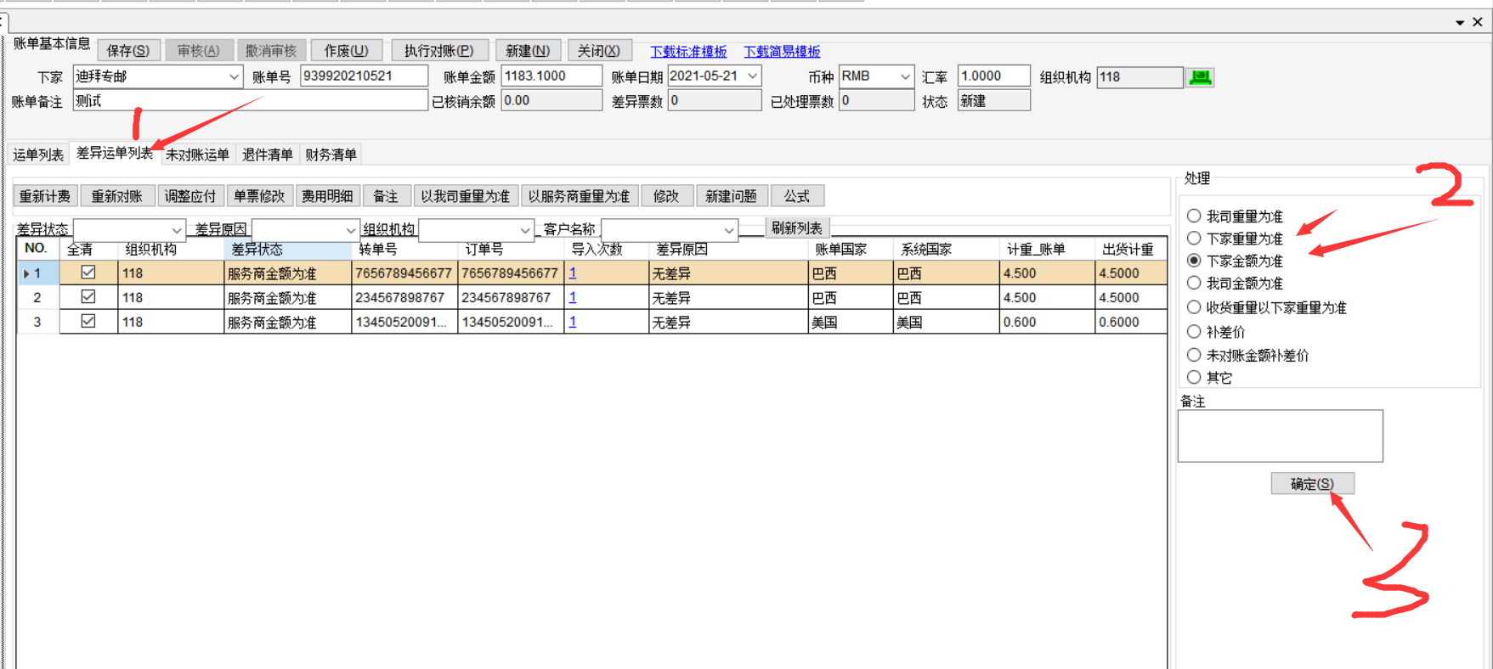
Task: Expand the 下家 dropdown showing 迪拜专邮
Action: coord(234,76)
